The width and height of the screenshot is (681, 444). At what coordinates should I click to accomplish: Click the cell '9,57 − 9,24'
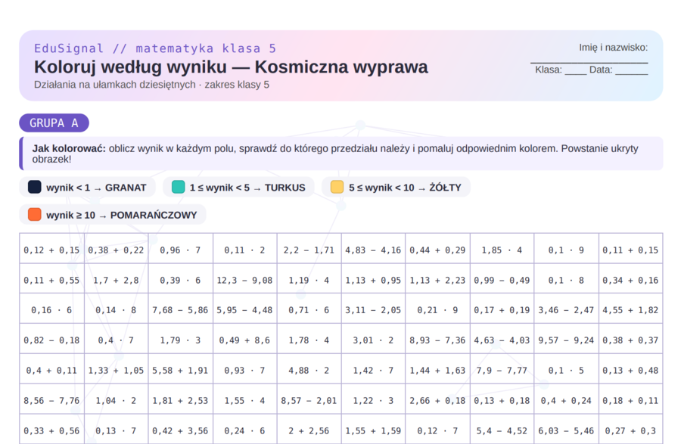(x=566, y=339)
